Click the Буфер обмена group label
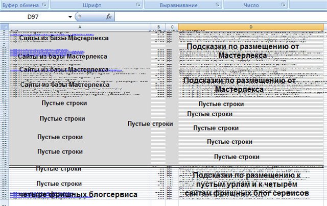 click(x=20, y=5)
